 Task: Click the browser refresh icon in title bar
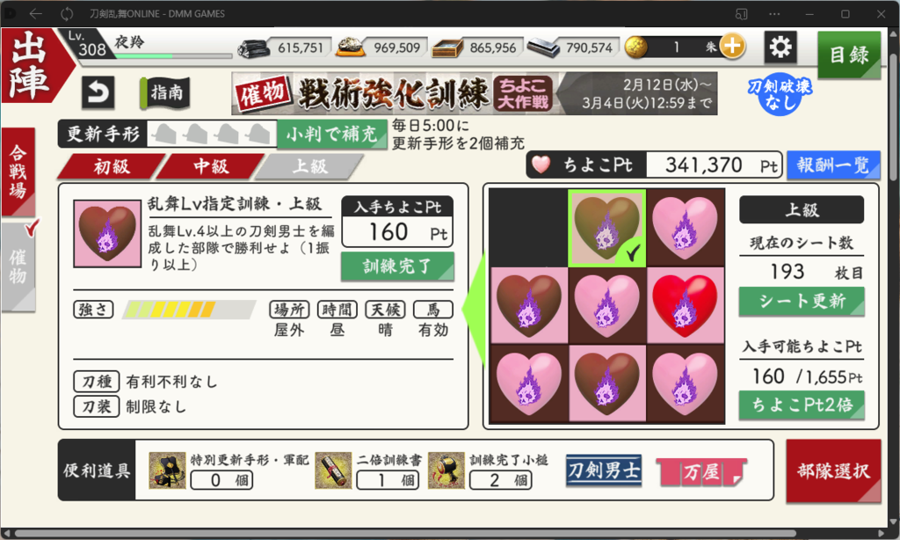(67, 14)
